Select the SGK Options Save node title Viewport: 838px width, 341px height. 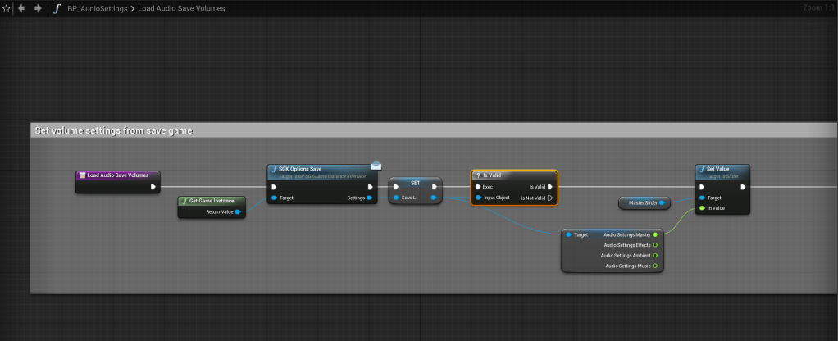click(x=300, y=169)
